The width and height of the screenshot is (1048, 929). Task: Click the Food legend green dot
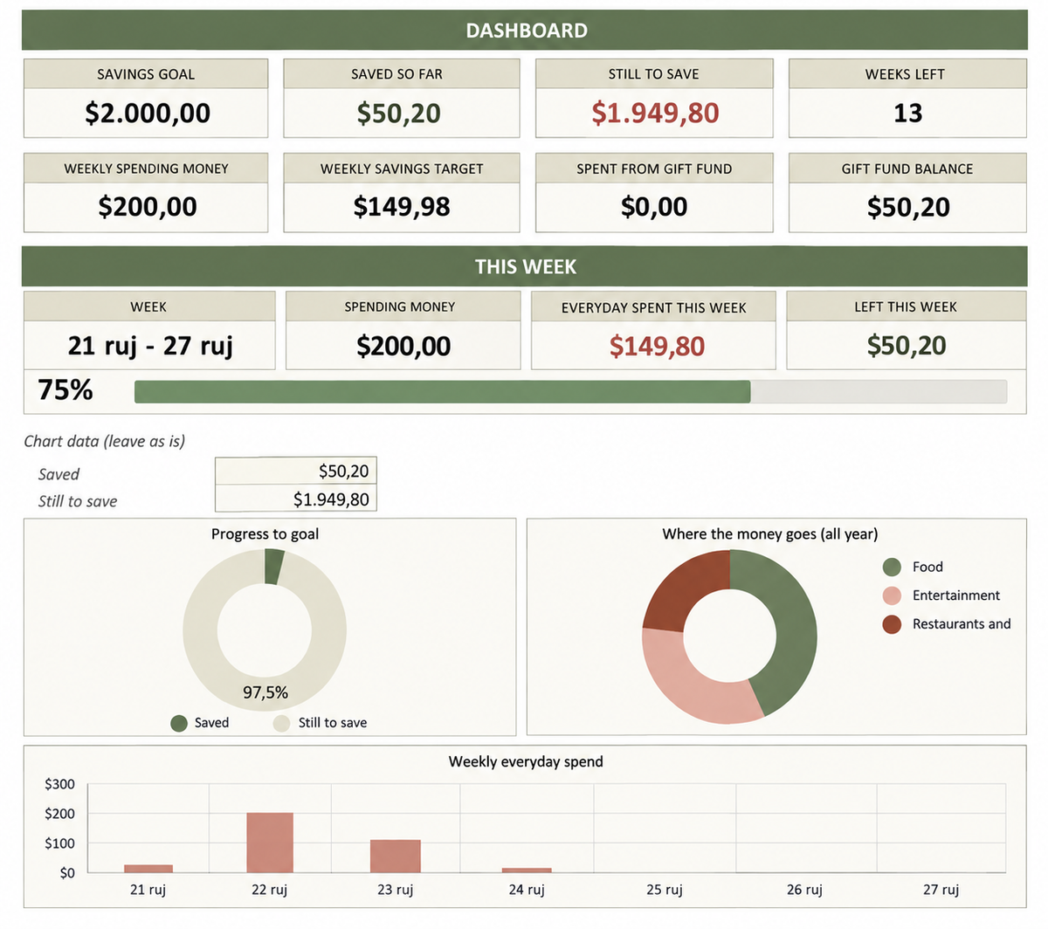892,568
